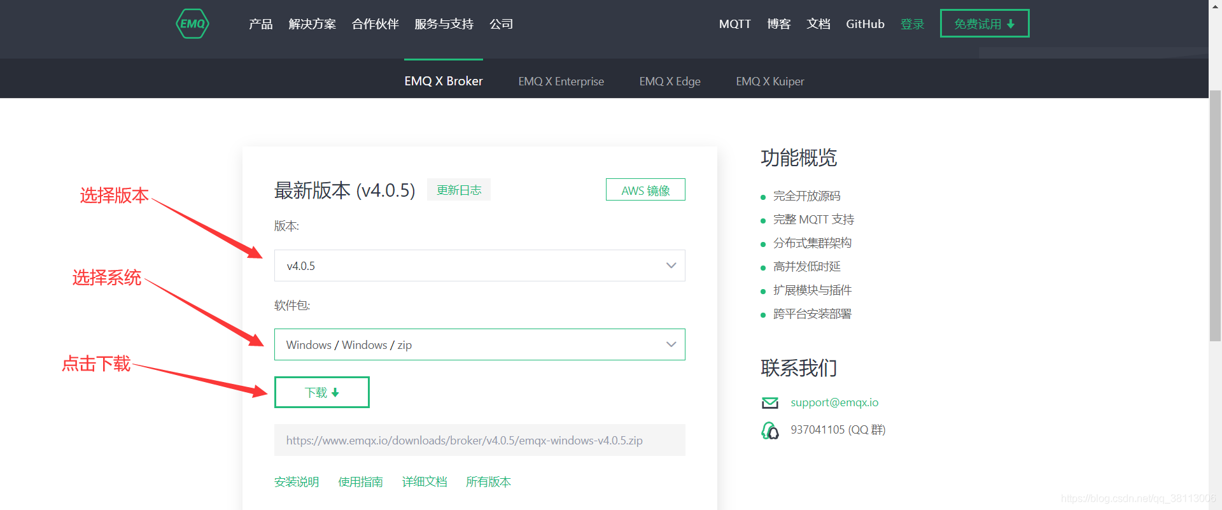Open the 详细文档 link
This screenshot has width=1222, height=510.
point(425,482)
